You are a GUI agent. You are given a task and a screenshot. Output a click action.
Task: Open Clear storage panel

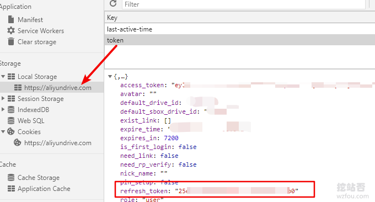pyautogui.click(x=37, y=42)
